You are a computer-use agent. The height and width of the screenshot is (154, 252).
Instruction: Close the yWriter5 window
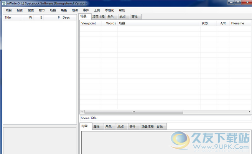pyautogui.click(x=247, y=2)
